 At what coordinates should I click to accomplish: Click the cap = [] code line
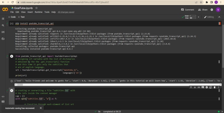pos(20,96)
